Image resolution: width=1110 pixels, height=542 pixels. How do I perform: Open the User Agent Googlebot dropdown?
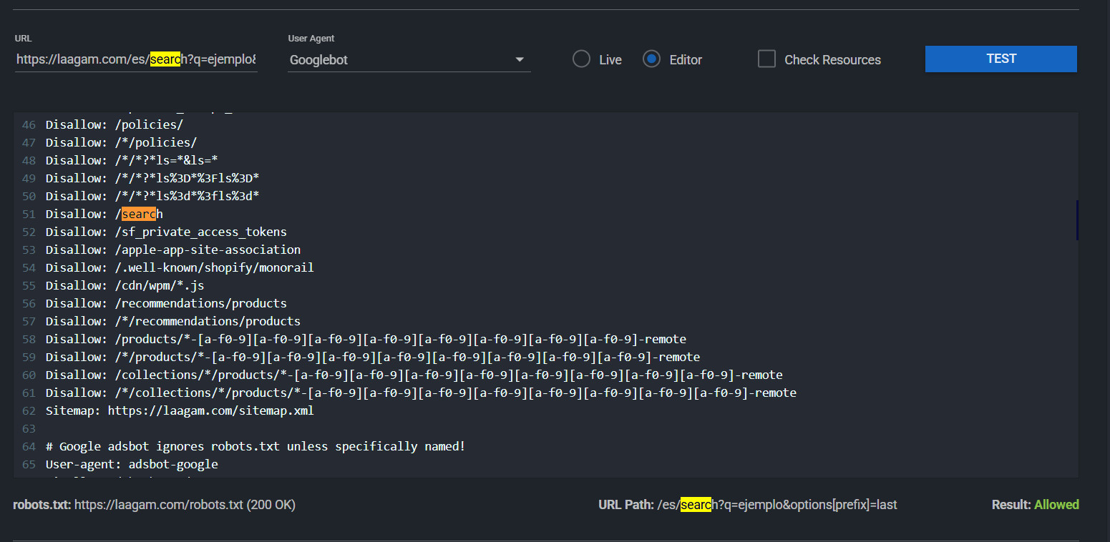tap(401, 60)
